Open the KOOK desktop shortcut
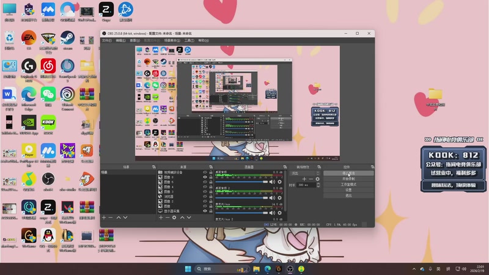Image resolution: width=489 pixels, height=275 pixels. [48, 125]
